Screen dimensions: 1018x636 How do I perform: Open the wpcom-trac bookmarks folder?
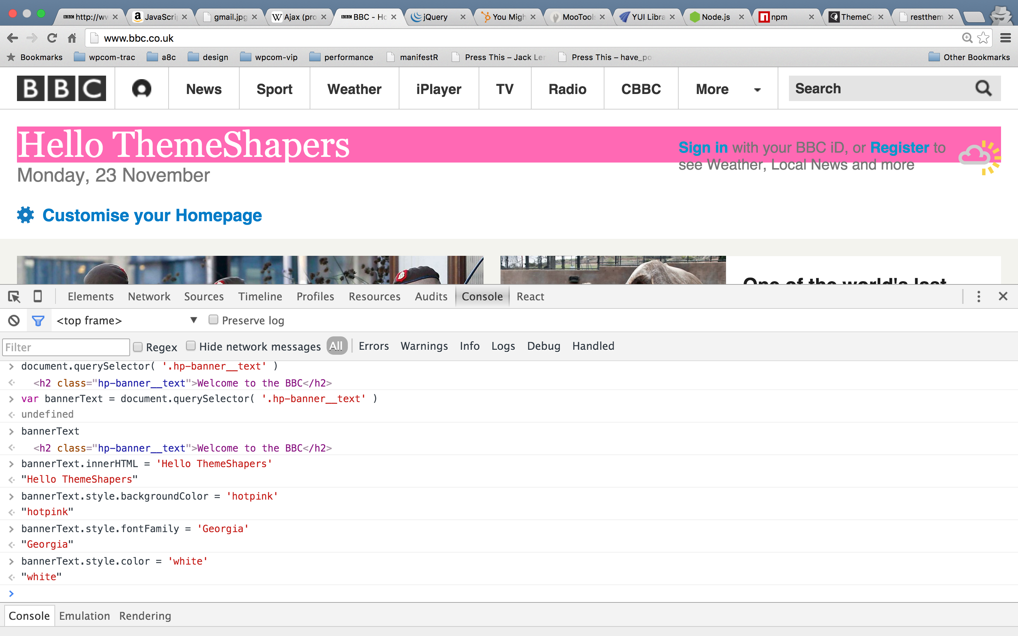(104, 57)
